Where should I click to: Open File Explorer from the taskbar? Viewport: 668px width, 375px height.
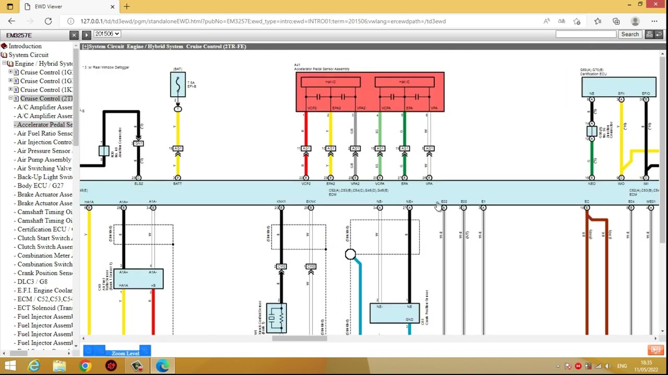(x=59, y=366)
